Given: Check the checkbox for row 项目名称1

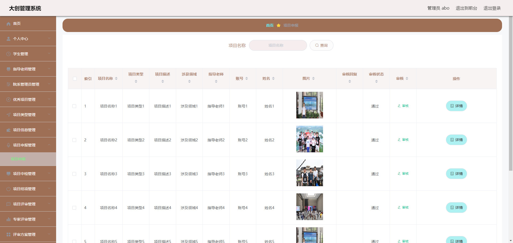Looking at the screenshot, I should [x=74, y=106].
